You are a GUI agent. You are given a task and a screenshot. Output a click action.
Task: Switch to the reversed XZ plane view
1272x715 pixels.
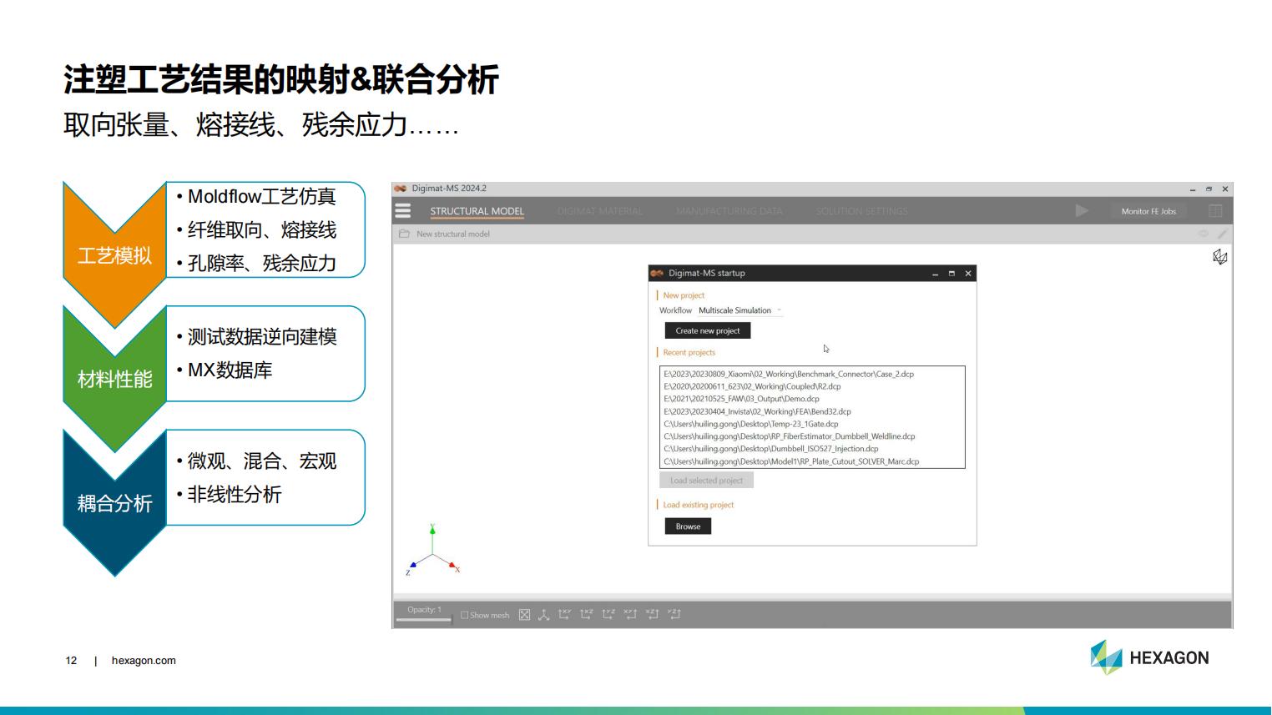point(652,614)
